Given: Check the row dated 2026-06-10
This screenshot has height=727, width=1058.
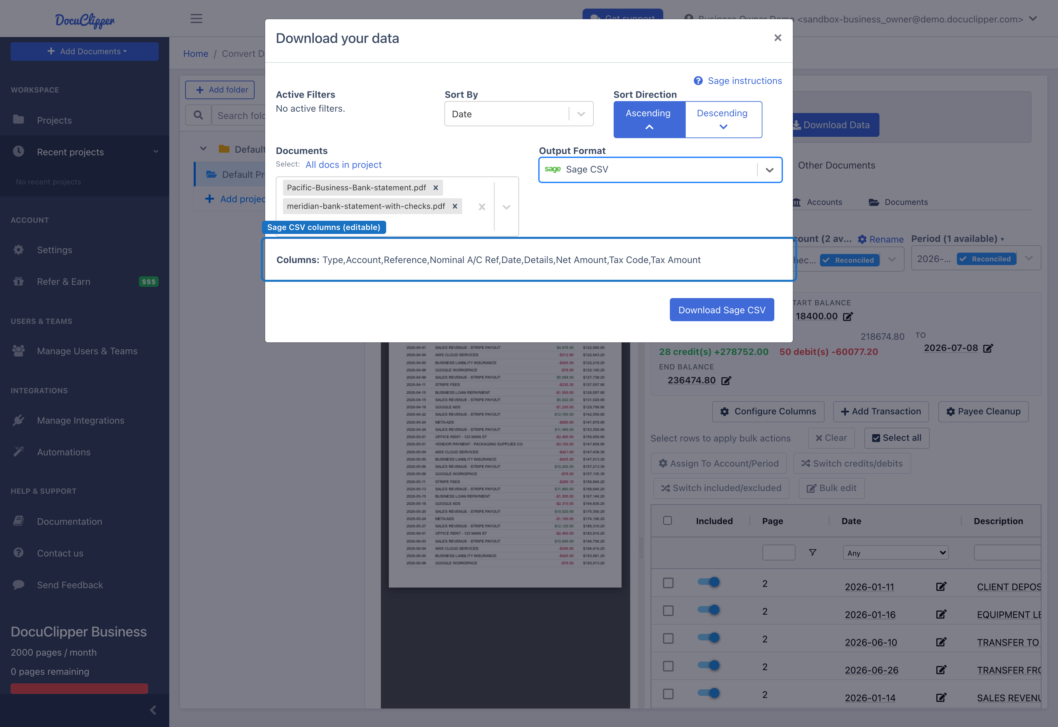Looking at the screenshot, I should pos(668,639).
